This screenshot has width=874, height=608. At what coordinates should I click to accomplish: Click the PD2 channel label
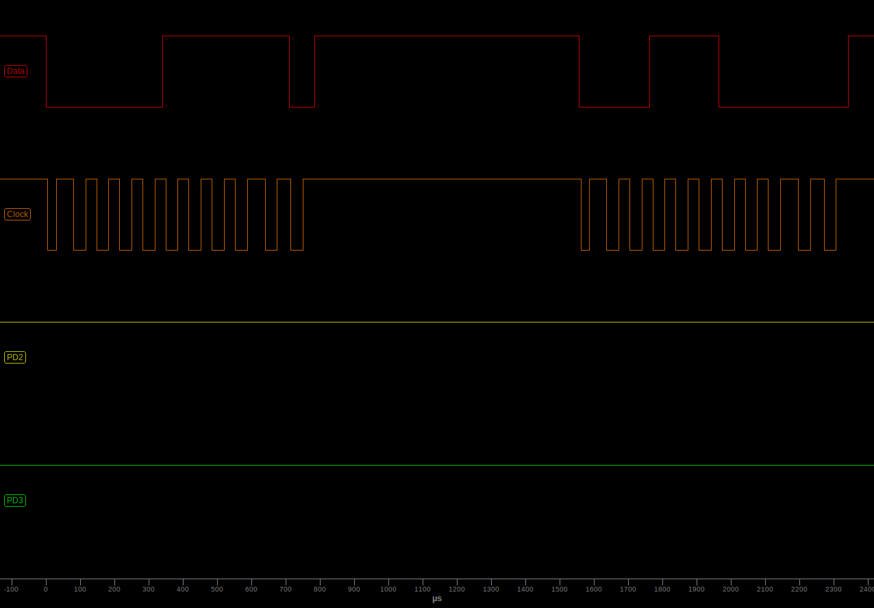pyautogui.click(x=15, y=357)
